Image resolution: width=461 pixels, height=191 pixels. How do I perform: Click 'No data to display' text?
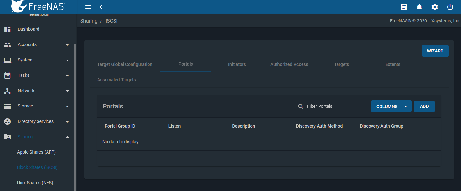(120, 142)
